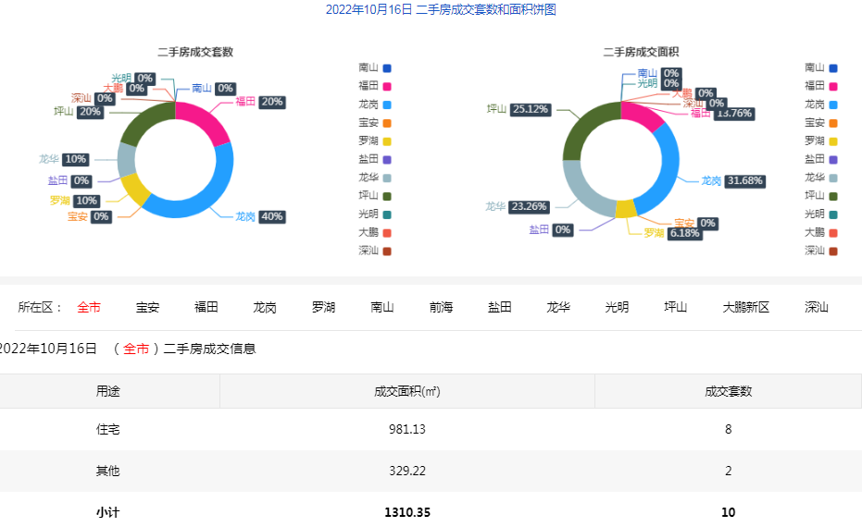This screenshot has height=527, width=862.
Task: Pick the 盐田 district filter
Action: coord(499,307)
